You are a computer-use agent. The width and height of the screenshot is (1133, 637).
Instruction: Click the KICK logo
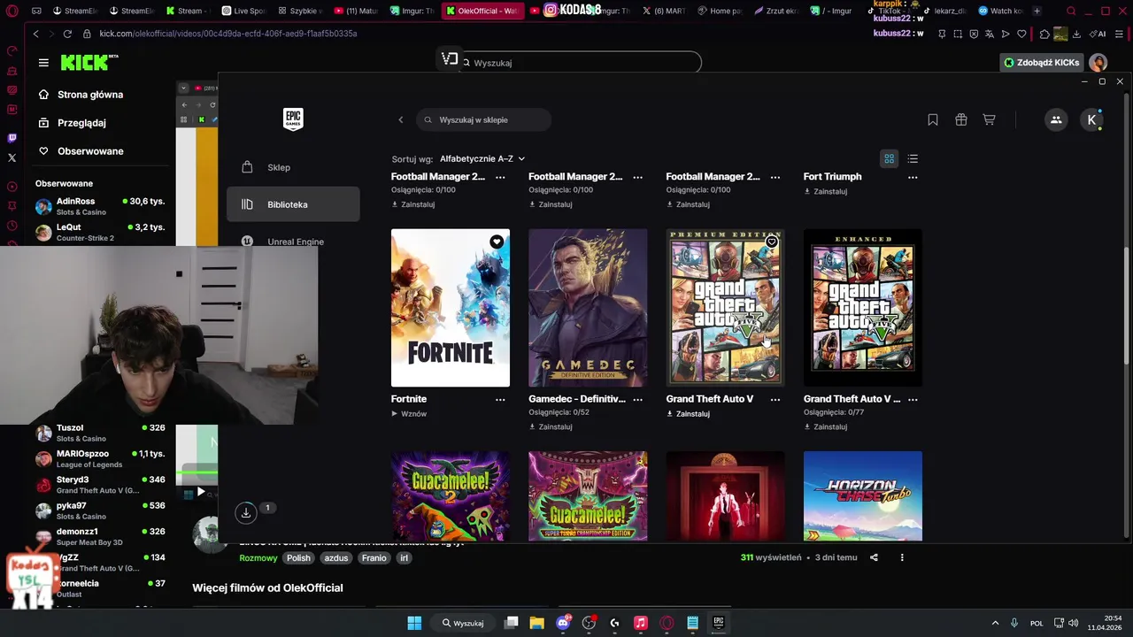pos(85,62)
